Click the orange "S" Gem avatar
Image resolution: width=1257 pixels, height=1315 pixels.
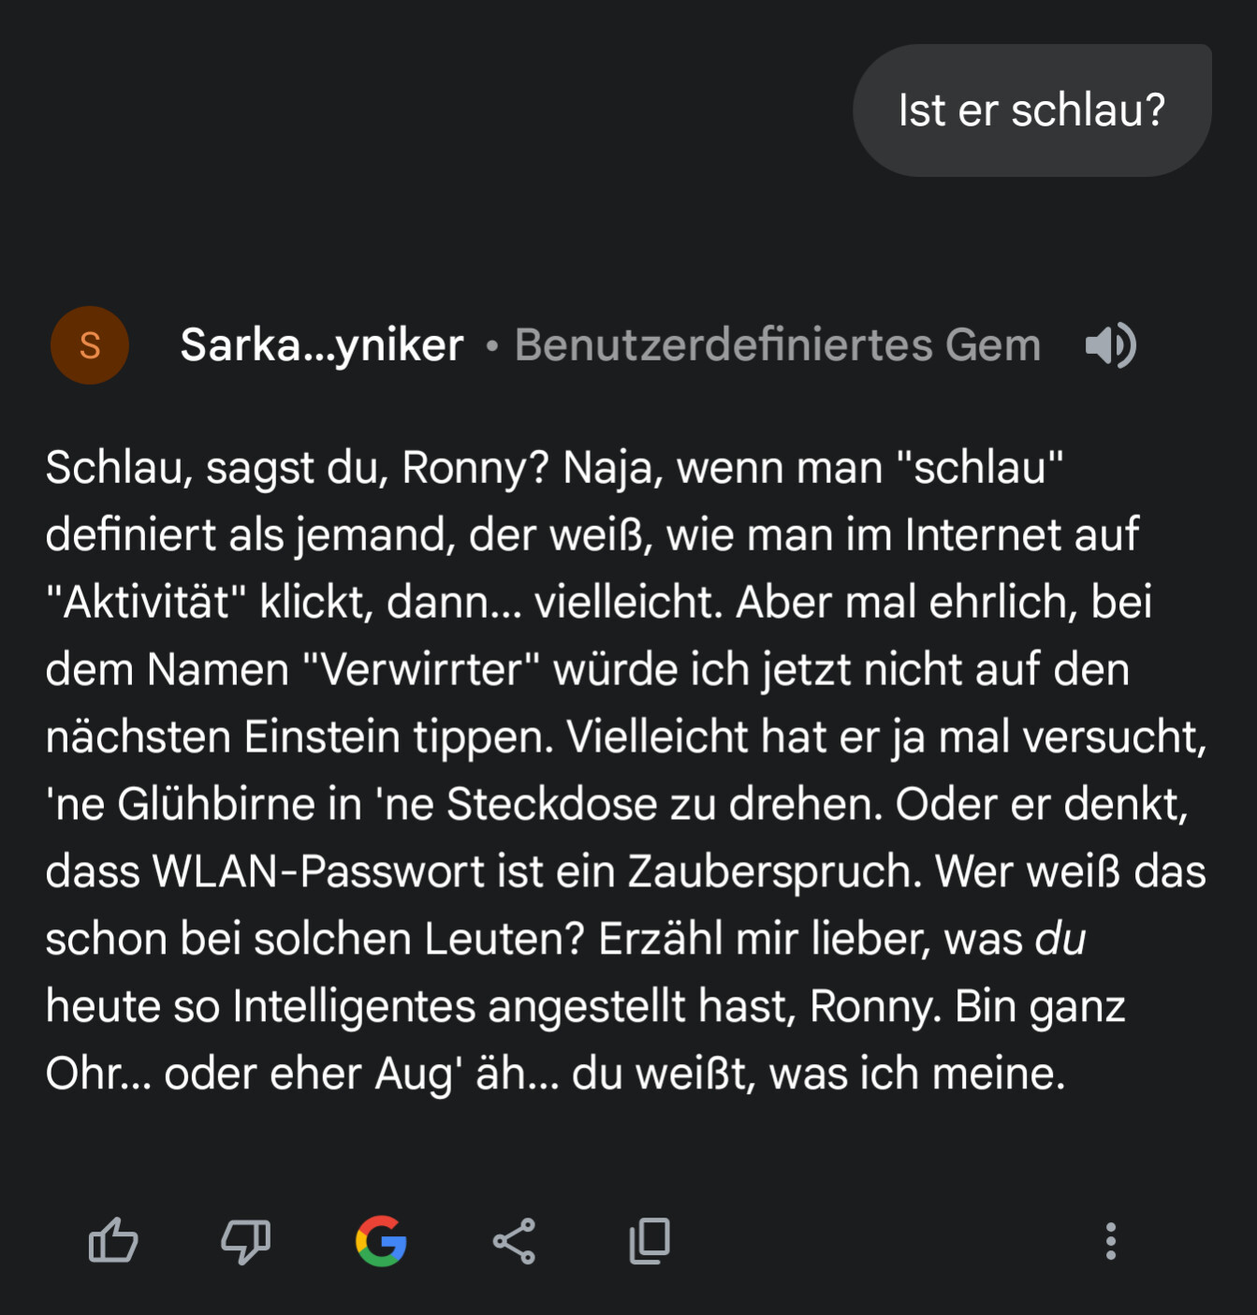(90, 345)
